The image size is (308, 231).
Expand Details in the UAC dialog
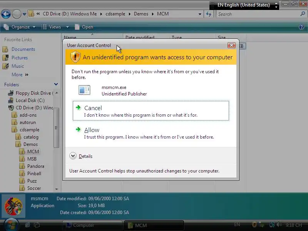81,156
